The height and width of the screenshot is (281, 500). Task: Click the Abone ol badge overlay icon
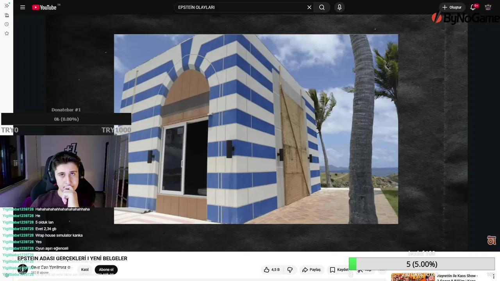(x=491, y=240)
